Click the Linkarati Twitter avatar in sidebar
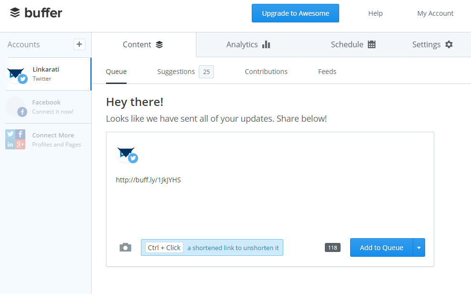 click(x=17, y=74)
